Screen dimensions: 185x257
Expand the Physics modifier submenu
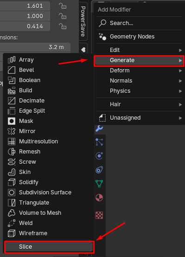pyautogui.click(x=140, y=91)
